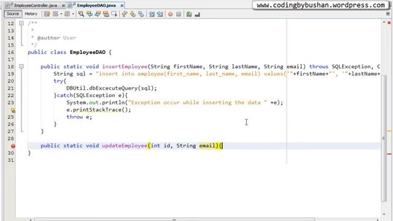Click the Forward navigation icon in editor toolbar
393x221 pixels.
coord(67,14)
